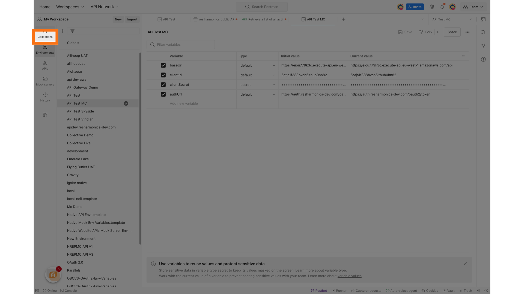Select Globals in environments list
Screen dimensions: 524x294
(x=73, y=43)
